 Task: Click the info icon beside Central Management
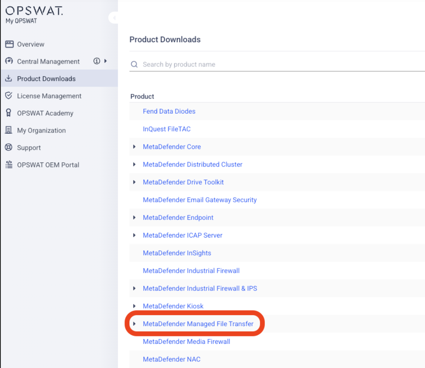point(97,61)
